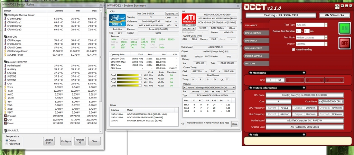Click the Current column header

pyautogui.click(x=59, y=11)
